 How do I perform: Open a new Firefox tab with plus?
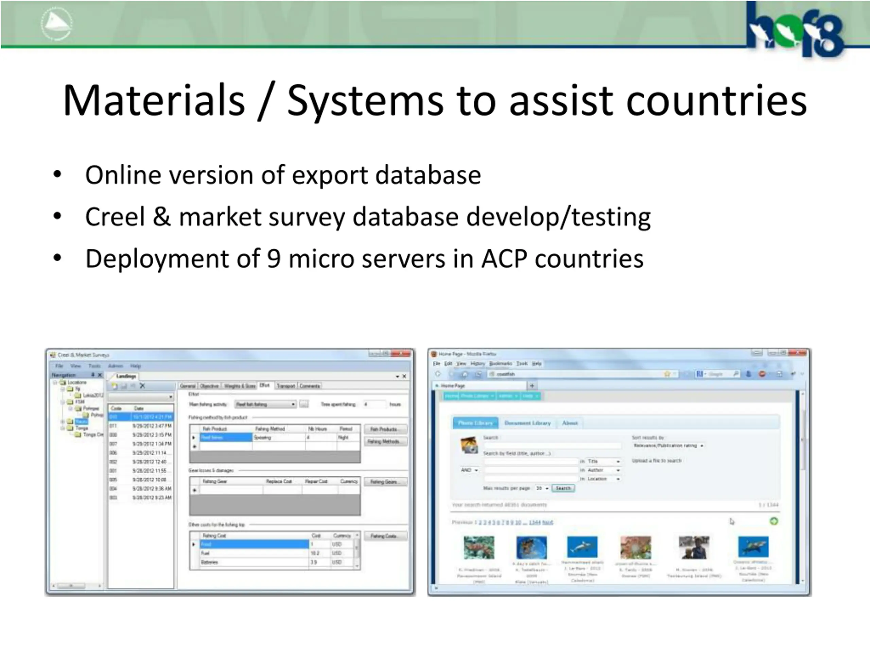point(532,386)
